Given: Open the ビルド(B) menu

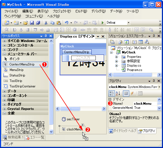Looking at the screenshot, I should (x=81, y=11).
